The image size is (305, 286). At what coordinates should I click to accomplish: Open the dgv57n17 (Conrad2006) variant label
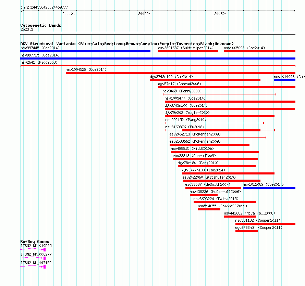pyautogui.click(x=180, y=84)
